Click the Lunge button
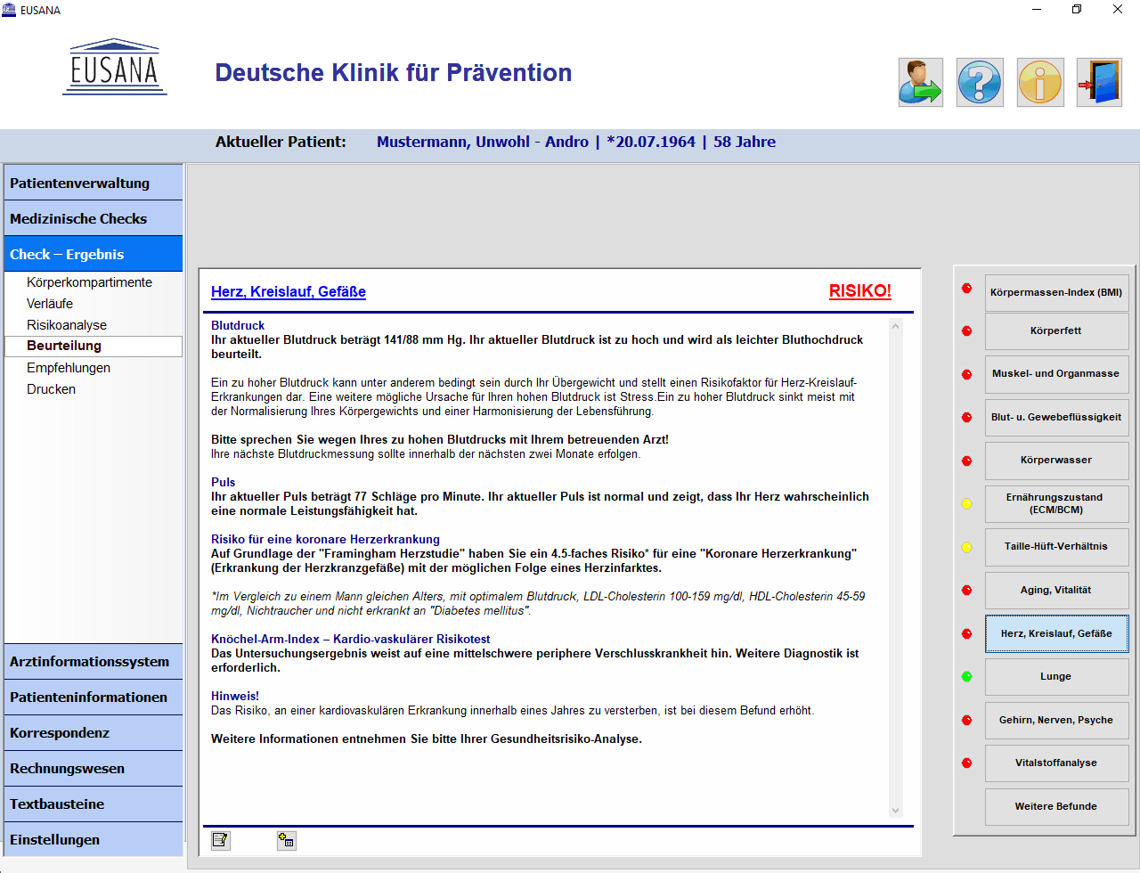1140x873 pixels. pyautogui.click(x=1056, y=676)
